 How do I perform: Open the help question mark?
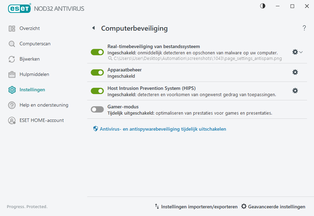pos(304,28)
